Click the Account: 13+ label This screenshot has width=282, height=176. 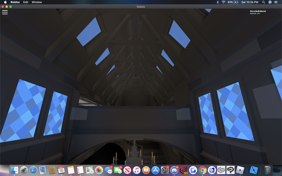click(255, 13)
